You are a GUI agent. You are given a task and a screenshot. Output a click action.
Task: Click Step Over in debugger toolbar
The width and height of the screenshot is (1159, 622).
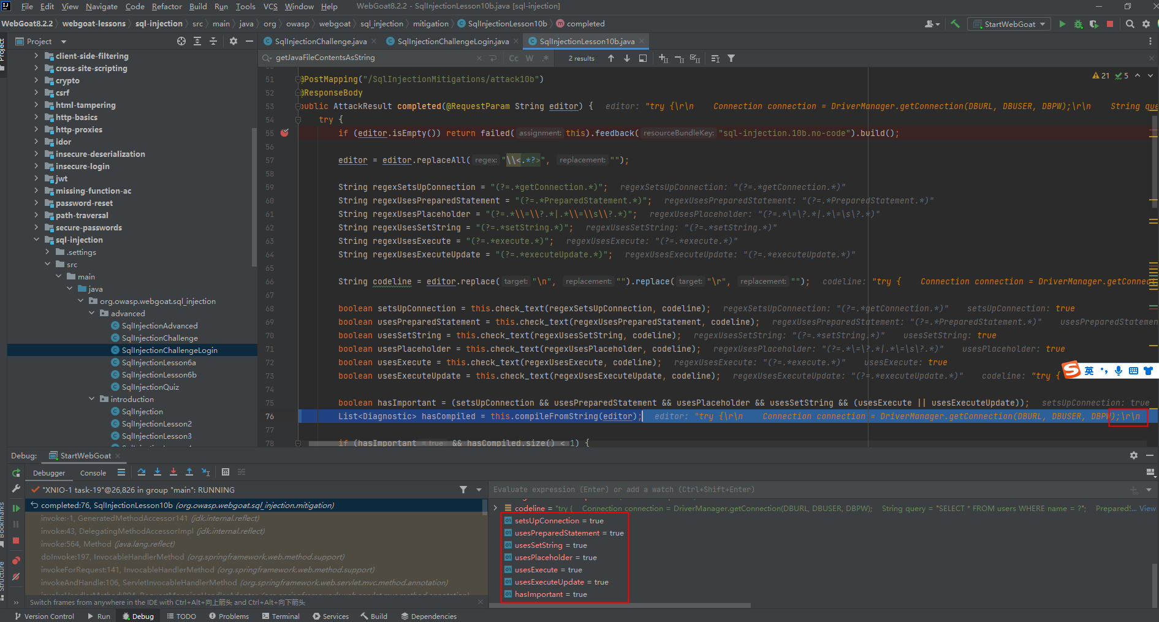tap(142, 472)
